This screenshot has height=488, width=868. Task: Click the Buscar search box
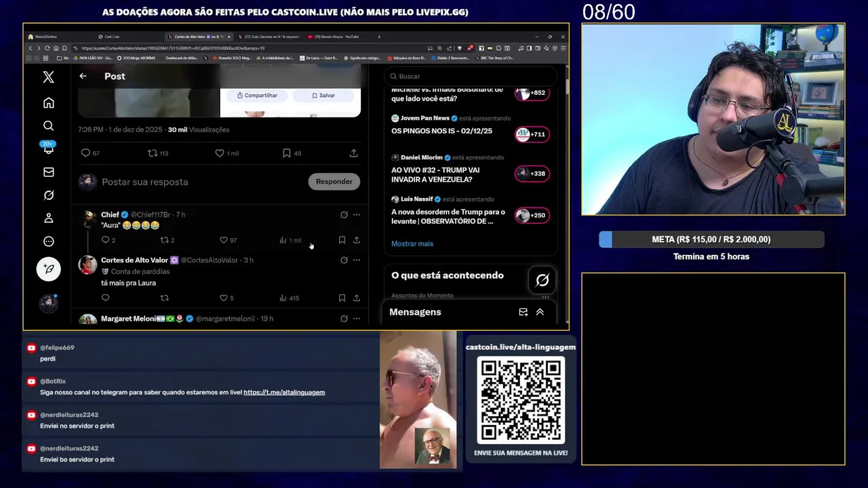pyautogui.click(x=471, y=76)
